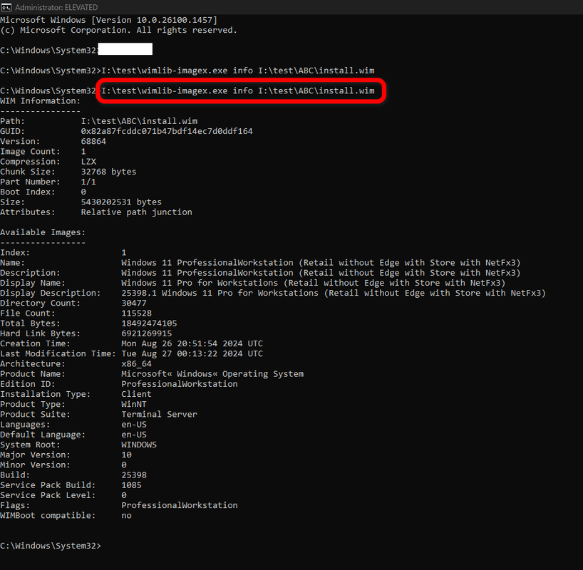Click the 'Available Images:' heading
The image size is (583, 570).
click(x=43, y=232)
